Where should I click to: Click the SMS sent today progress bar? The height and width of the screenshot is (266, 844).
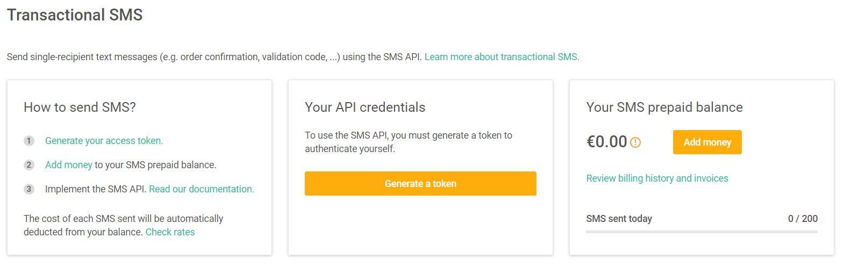pyautogui.click(x=702, y=232)
